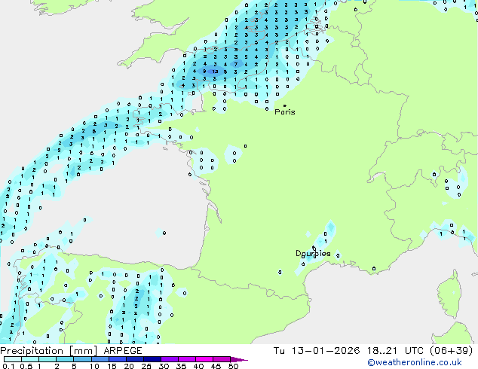Viewport: 478px width, 369px height.
Task: Click the '50' legend value
Action: pyautogui.click(x=233, y=366)
